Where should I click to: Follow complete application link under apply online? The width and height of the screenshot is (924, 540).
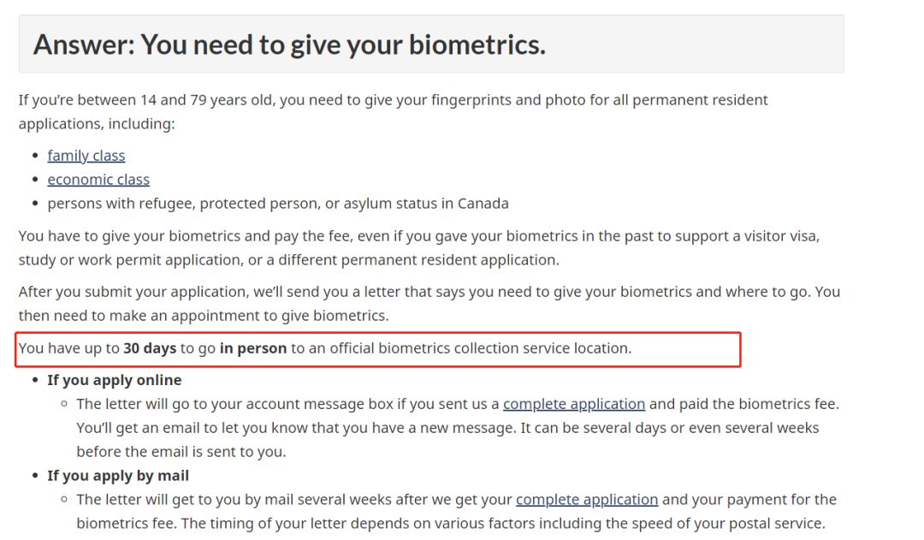click(574, 404)
